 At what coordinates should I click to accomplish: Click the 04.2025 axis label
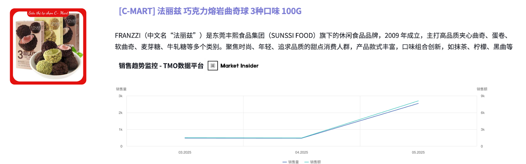pos(301,153)
